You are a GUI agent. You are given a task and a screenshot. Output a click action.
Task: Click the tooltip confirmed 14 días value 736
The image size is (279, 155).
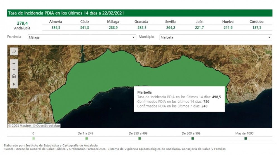click(x=206, y=102)
